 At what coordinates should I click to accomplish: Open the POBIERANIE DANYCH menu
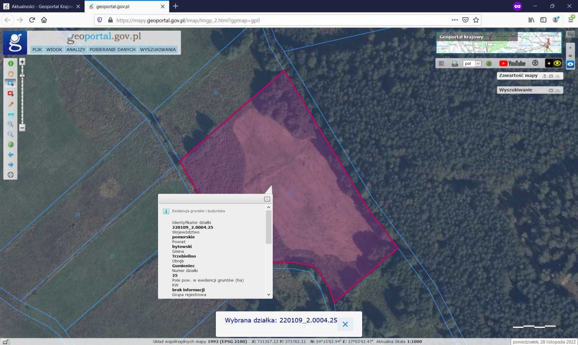click(112, 50)
